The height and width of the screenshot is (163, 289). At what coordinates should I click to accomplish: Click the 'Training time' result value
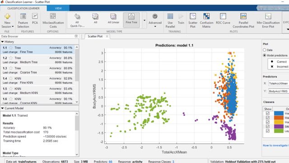click(x=51, y=141)
